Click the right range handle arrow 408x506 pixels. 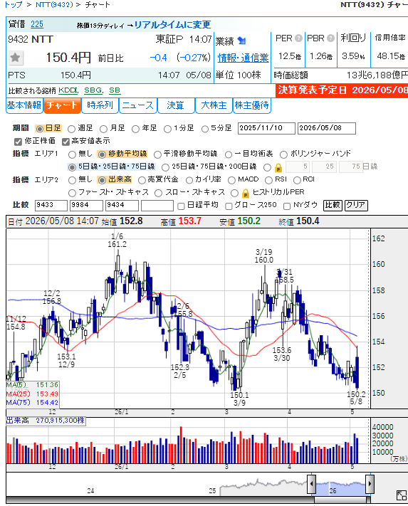point(370,484)
